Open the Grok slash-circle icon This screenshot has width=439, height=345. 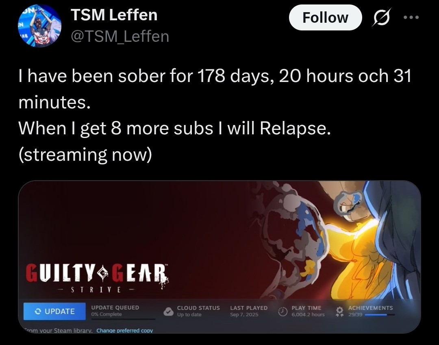(382, 17)
